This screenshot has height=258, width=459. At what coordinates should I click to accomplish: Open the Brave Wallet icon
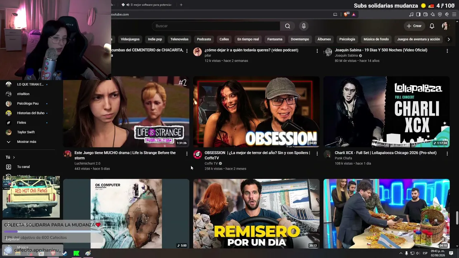426,14
